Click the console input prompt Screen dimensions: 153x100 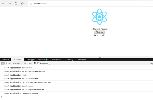click(76, 97)
